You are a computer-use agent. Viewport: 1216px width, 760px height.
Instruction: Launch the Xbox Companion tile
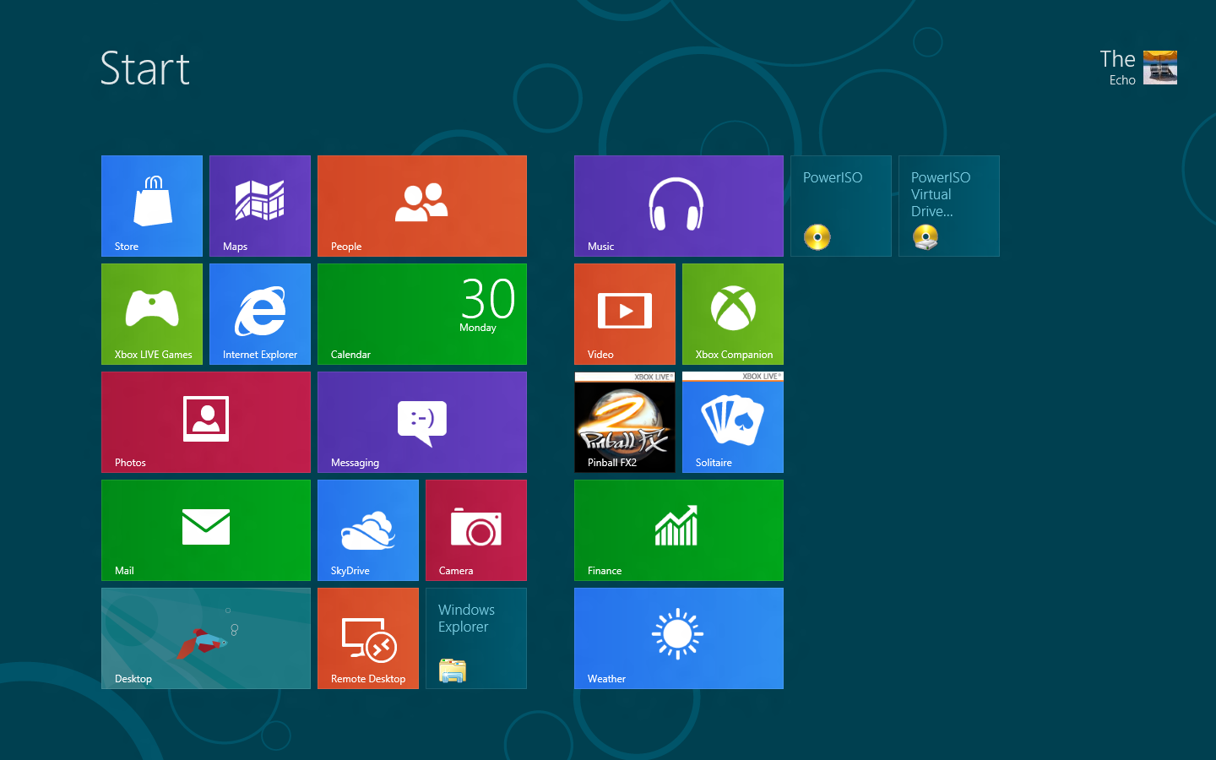(733, 314)
